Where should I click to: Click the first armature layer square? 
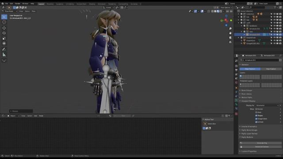pyautogui.click(x=241, y=76)
